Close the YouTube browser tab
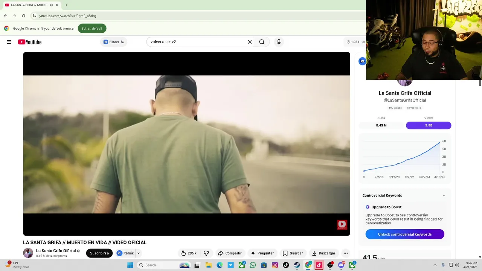This screenshot has width=482, height=271. click(57, 5)
